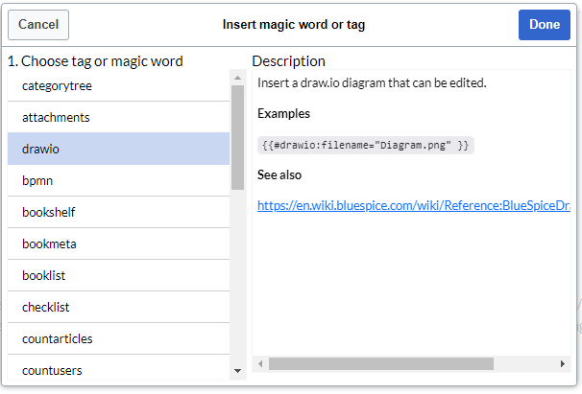
Task: Select the countusers entry
Action: [118, 368]
